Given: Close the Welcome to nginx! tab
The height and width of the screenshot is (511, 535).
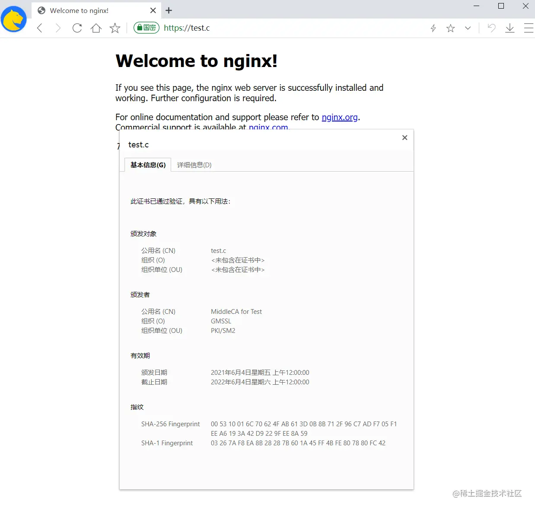Looking at the screenshot, I should (x=153, y=10).
